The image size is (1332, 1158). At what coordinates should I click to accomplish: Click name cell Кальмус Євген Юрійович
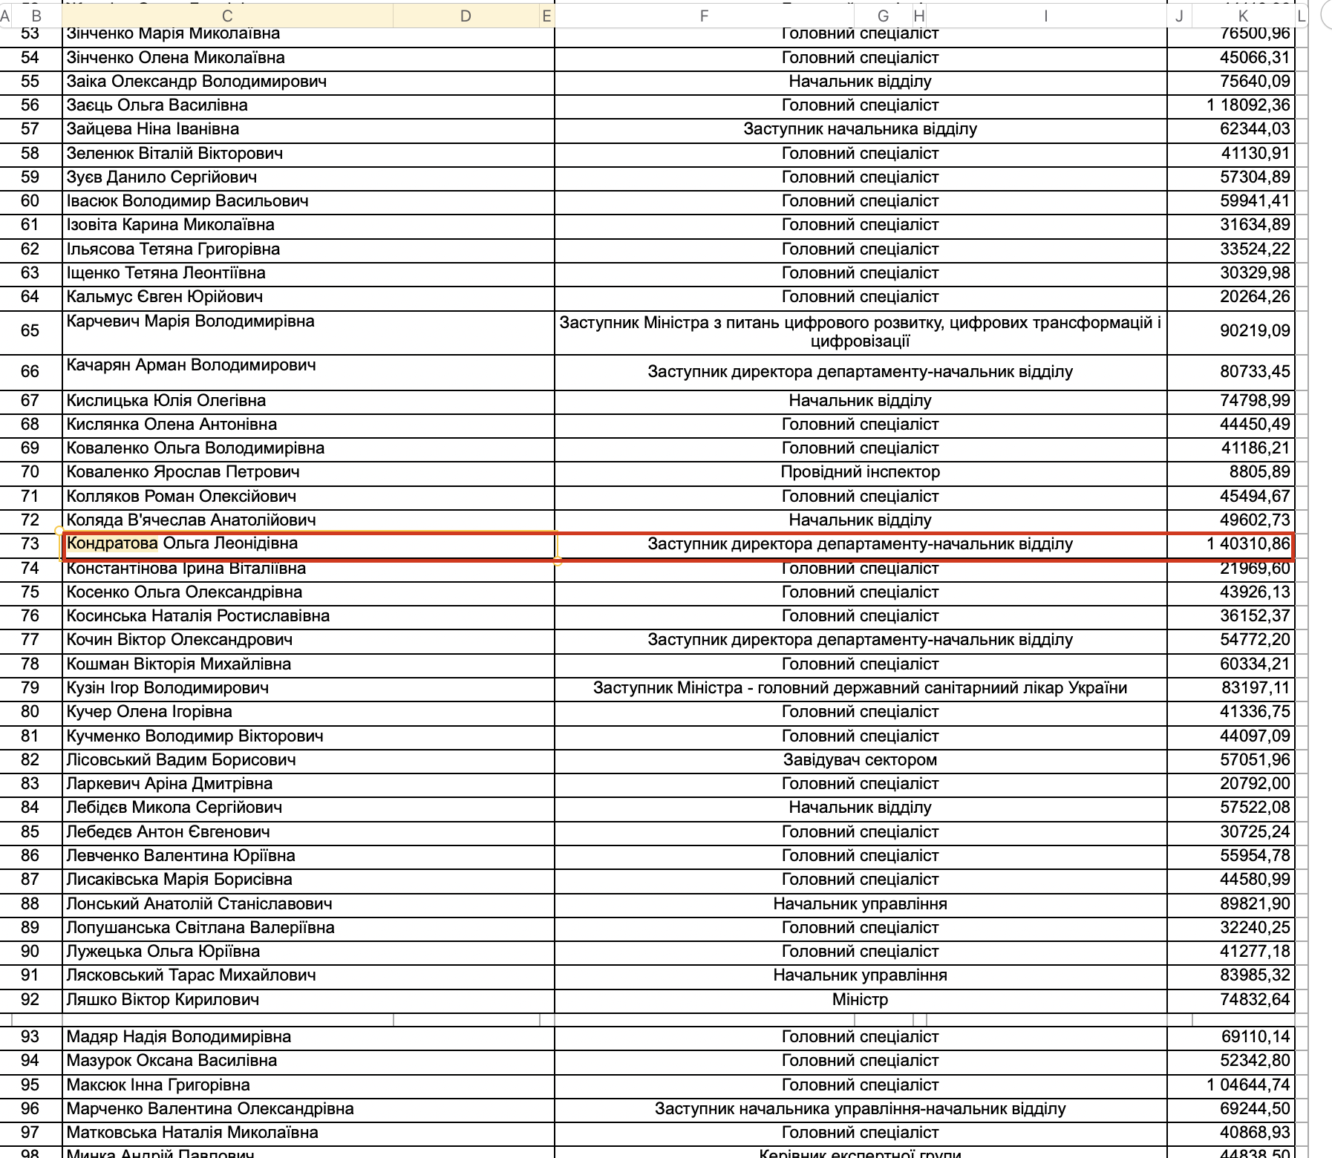pos(308,297)
